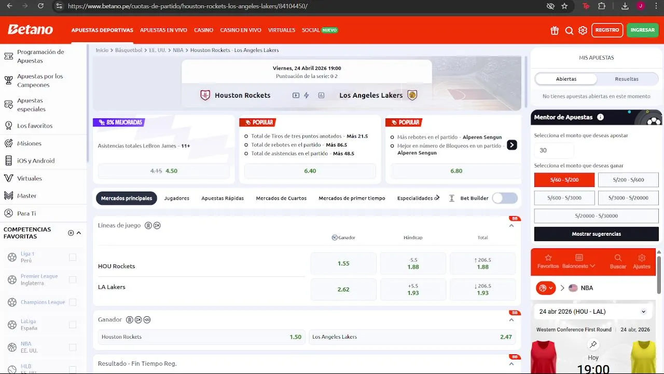Select HOU Rockets Ganador odds 1.55
The height and width of the screenshot is (374, 664).
(x=343, y=263)
